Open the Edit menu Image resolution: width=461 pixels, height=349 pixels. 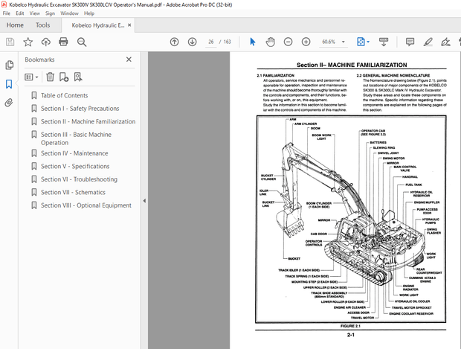coord(19,13)
